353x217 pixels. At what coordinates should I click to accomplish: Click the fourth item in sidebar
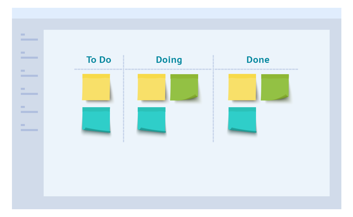29,92
